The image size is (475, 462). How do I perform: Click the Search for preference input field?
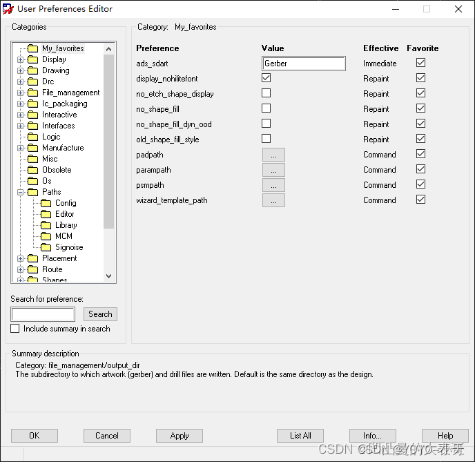pos(43,314)
